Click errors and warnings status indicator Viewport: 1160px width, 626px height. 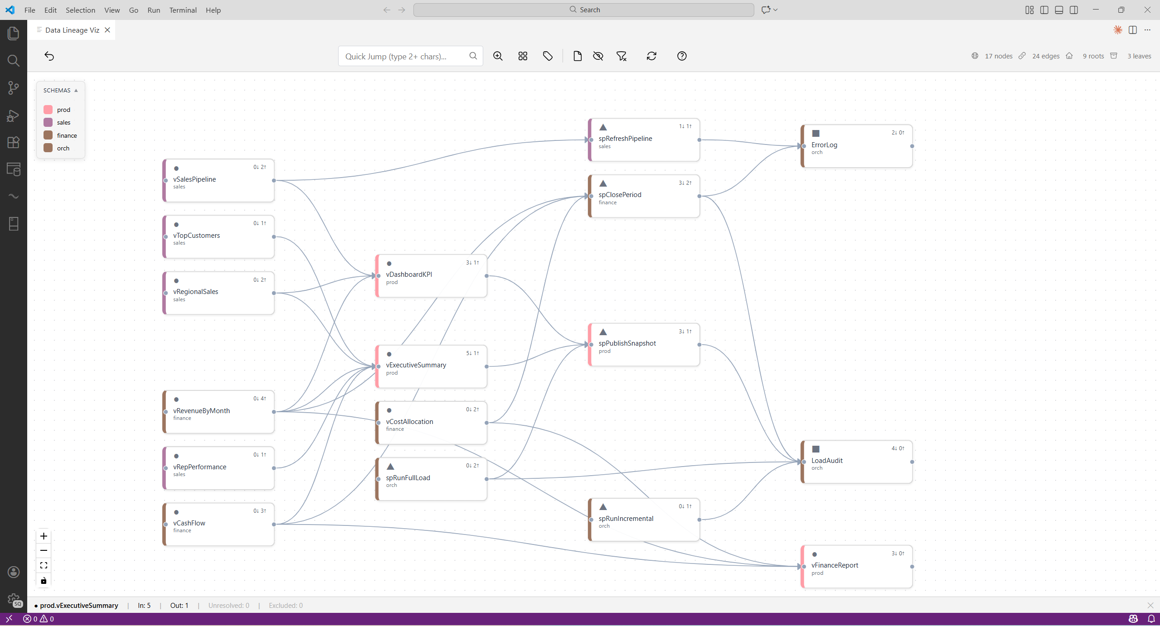[x=39, y=619]
